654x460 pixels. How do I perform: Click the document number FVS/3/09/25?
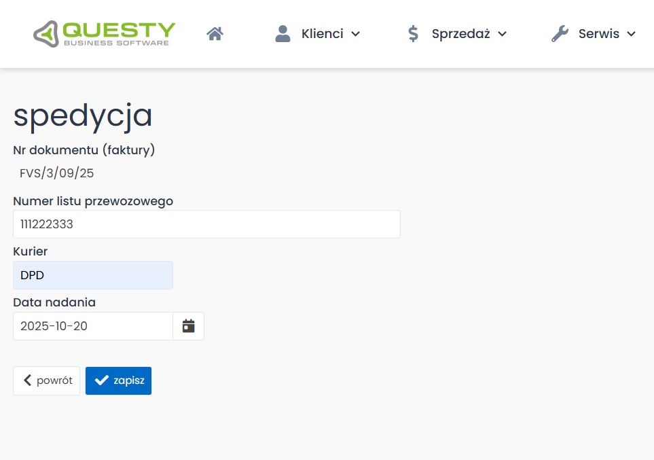click(58, 173)
